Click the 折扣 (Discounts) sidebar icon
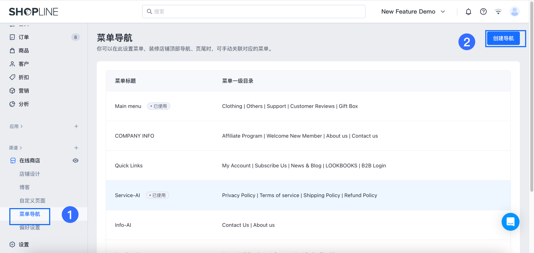534x253 pixels. (12, 77)
